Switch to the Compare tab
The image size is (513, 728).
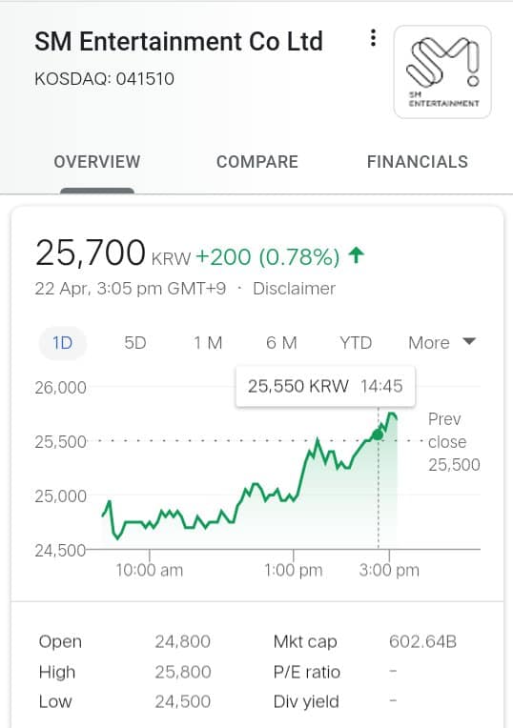256,162
